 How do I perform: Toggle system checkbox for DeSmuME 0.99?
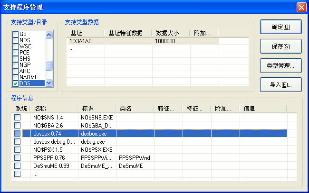tap(17, 165)
